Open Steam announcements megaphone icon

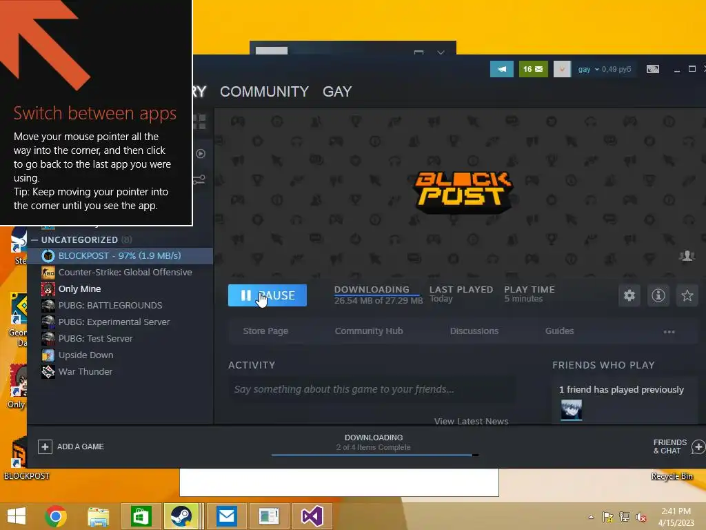[x=502, y=69]
